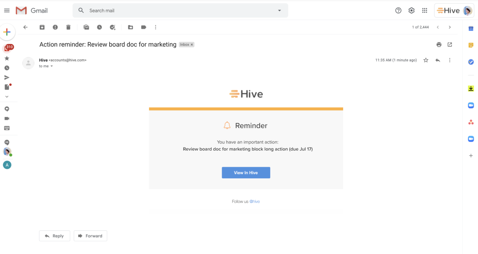
Task: Click the Compose plus button
Action: tap(7, 32)
